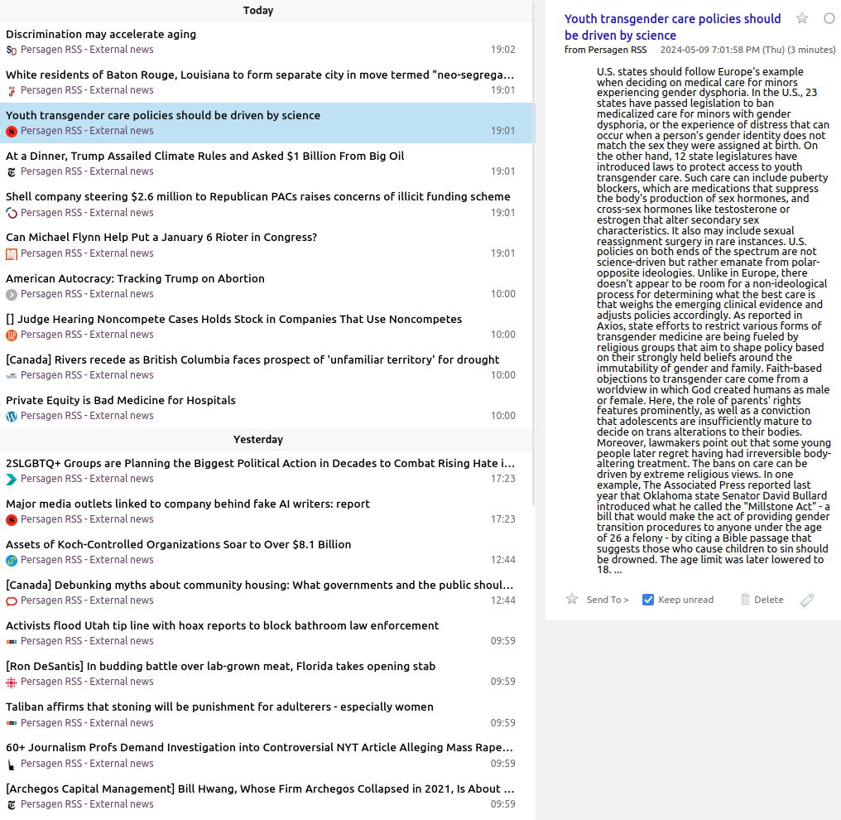
Task: Open the article title link in the preview pane
Action: [672, 27]
